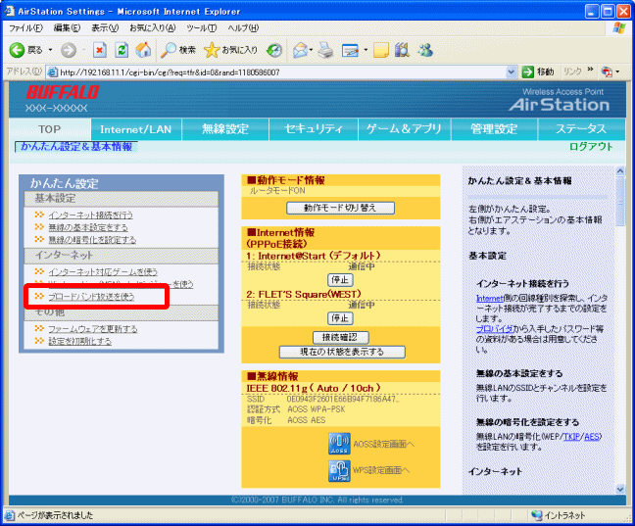Screen dimensions: 635x526
Task: Click the 無線の基本設定をする link
Action: pyautogui.click(x=88, y=227)
